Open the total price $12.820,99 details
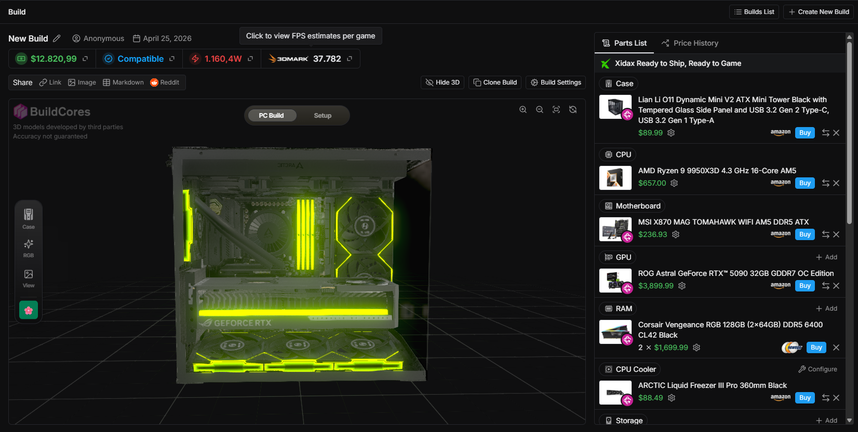This screenshot has width=858, height=432. pyautogui.click(x=52, y=59)
